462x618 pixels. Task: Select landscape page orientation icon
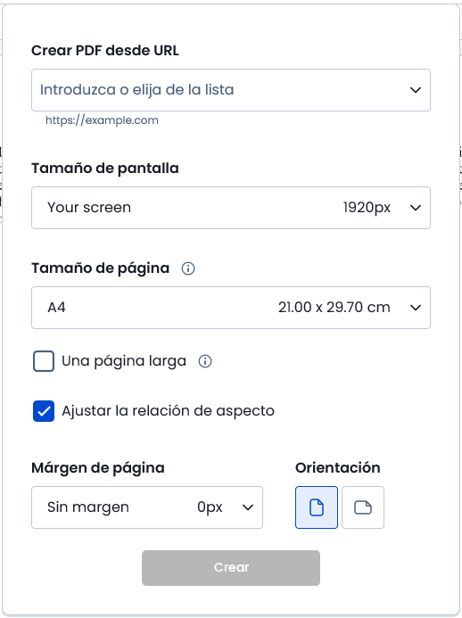[363, 507]
